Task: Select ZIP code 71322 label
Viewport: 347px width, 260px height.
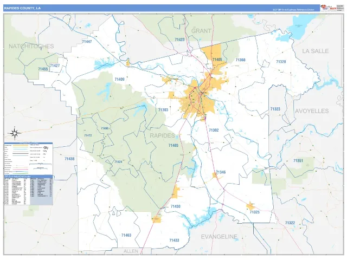Action: click(290, 223)
